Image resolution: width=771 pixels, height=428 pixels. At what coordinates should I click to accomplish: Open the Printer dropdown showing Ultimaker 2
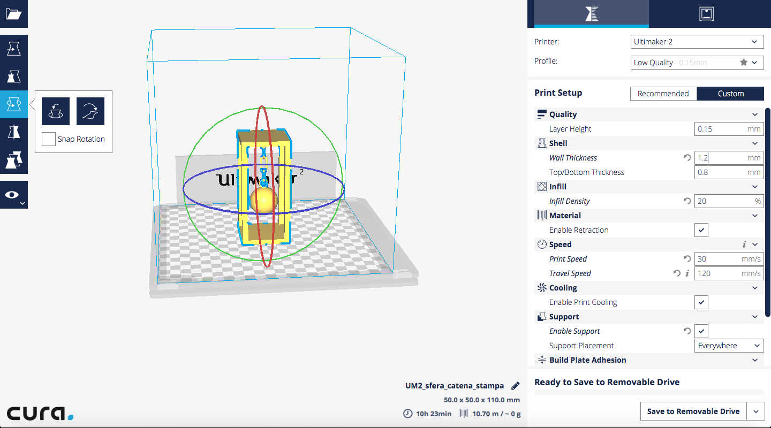click(x=697, y=42)
